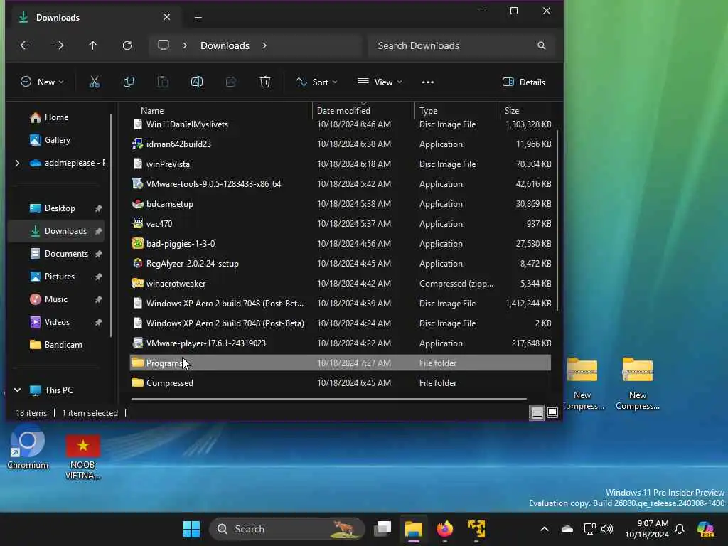This screenshot has width=728, height=546.
Task: Open Gallery in sidebar
Action: (x=57, y=140)
